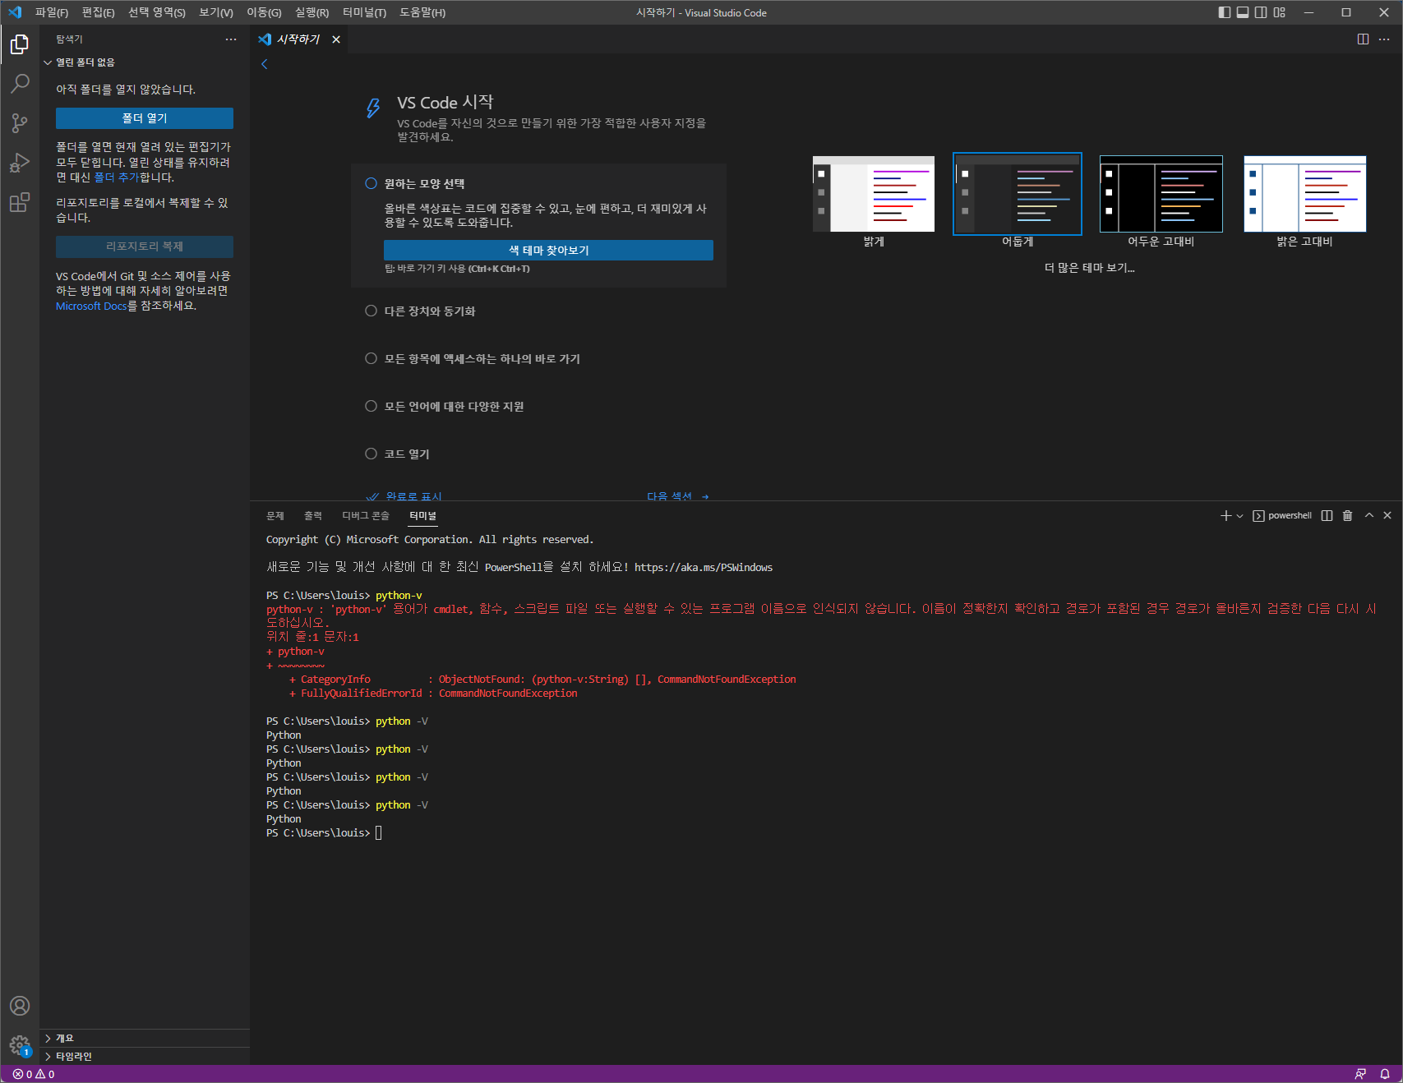Select the 터미널 panel tab

423,516
